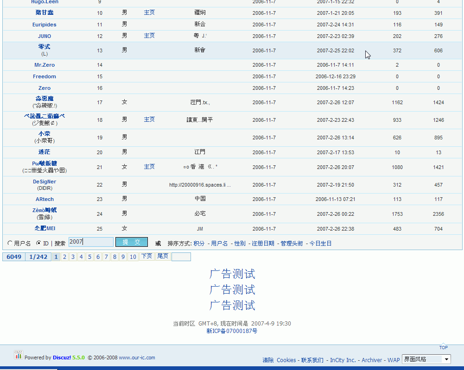This screenshot has height=370, width=464.
Task: Sort member list by 性别
Action: pyautogui.click(x=240, y=244)
